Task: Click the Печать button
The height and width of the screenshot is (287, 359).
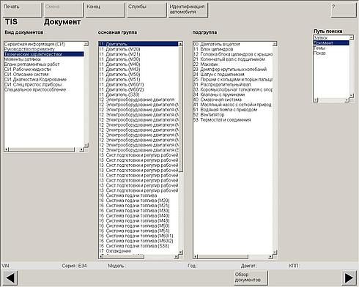Action: [22, 10]
